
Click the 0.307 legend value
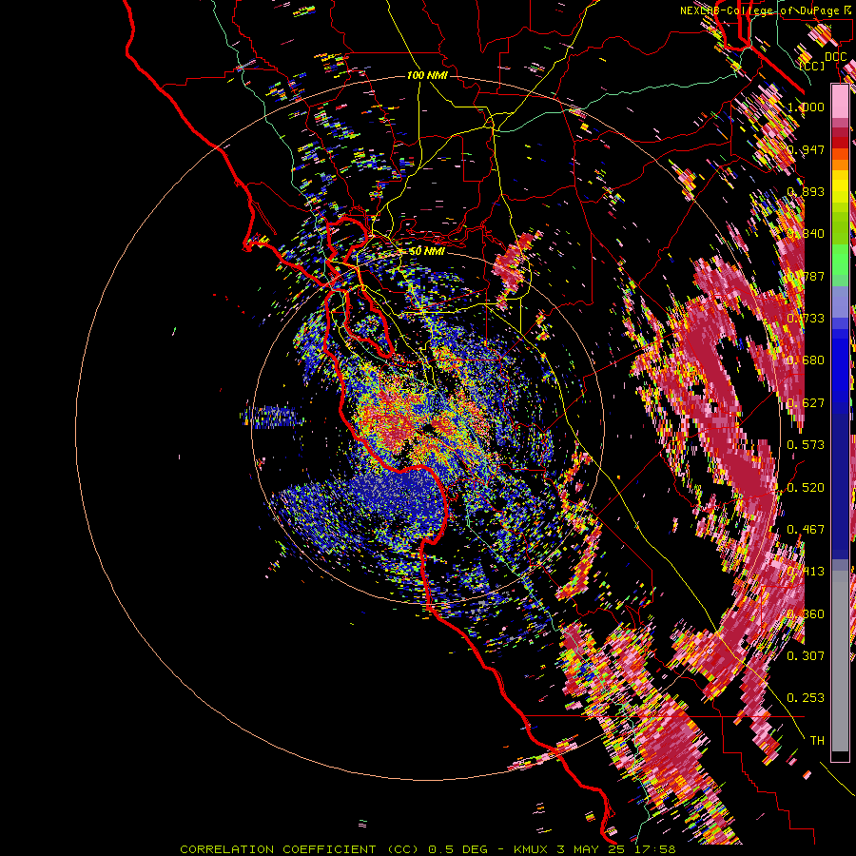pyautogui.click(x=806, y=655)
